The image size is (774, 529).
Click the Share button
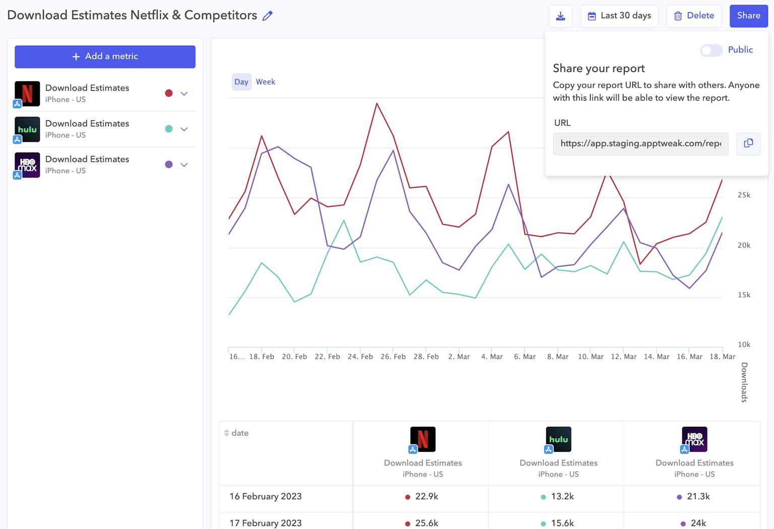[x=749, y=16]
